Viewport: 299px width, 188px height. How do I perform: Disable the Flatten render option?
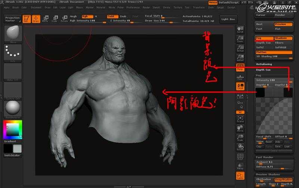pos(274,52)
